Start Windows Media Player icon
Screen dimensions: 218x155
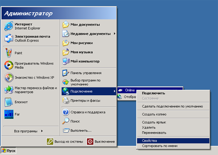(x=8, y=65)
